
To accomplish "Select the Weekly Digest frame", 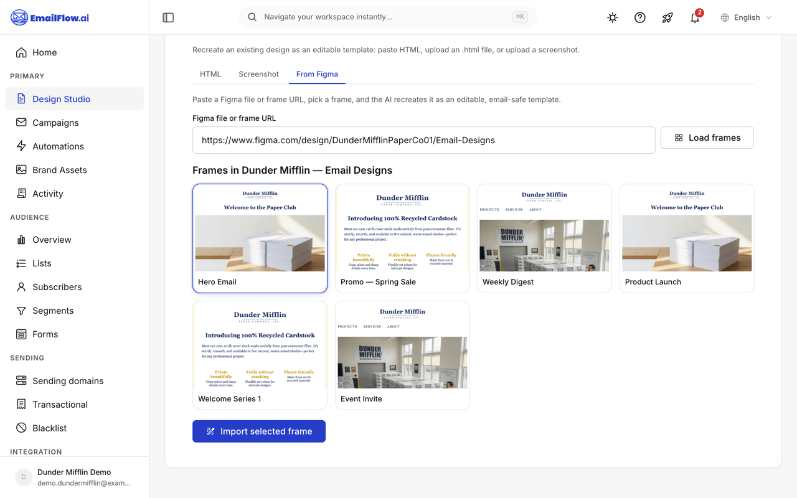I will [544, 238].
